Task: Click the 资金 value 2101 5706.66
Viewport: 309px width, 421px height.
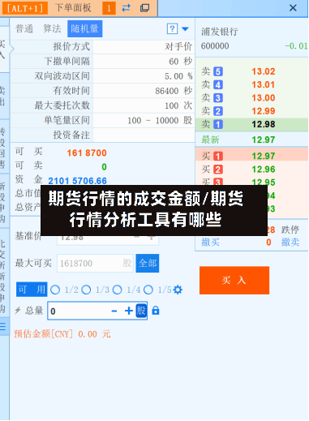Action: [77, 180]
